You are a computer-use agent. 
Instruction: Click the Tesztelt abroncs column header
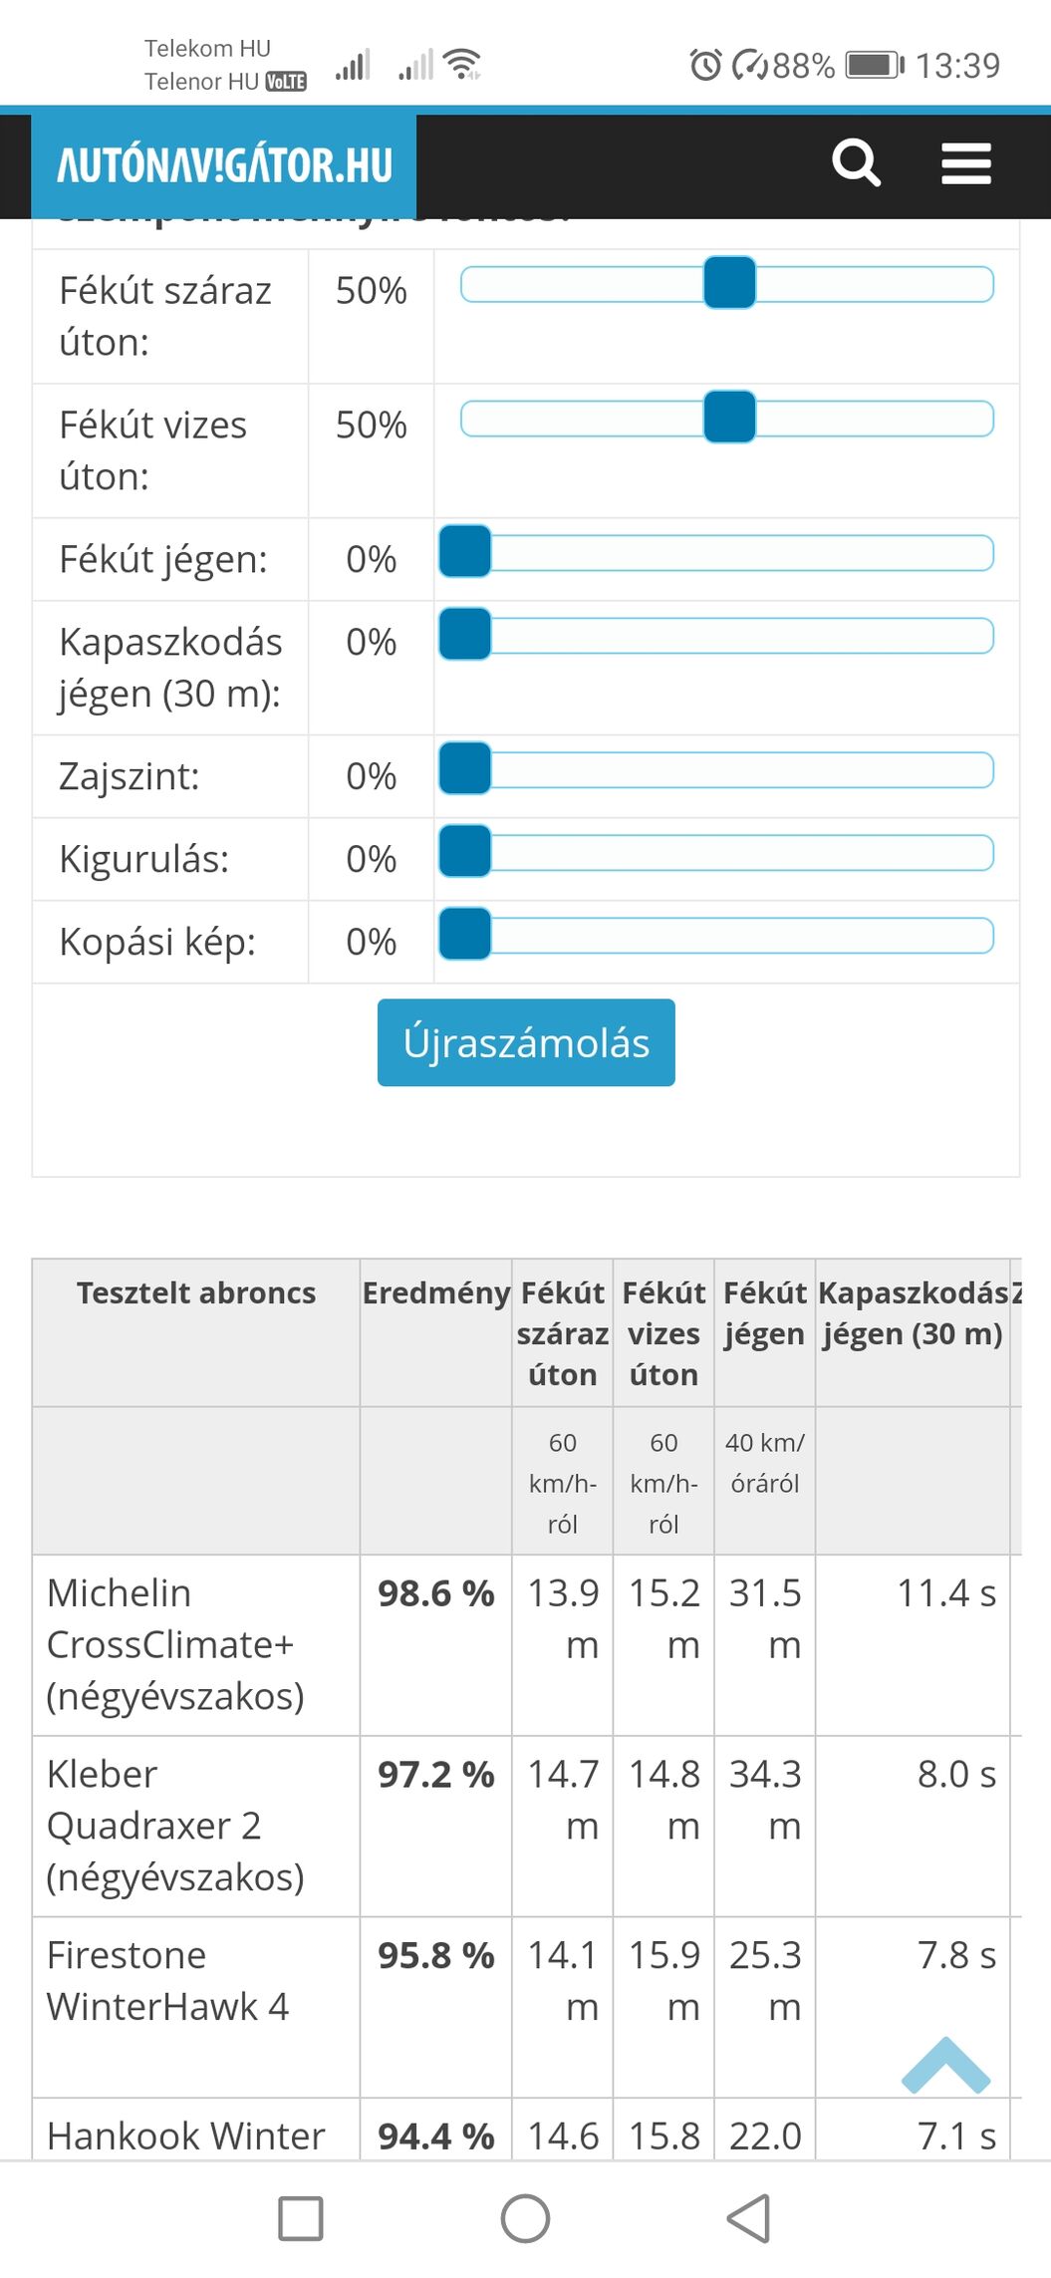(196, 1292)
